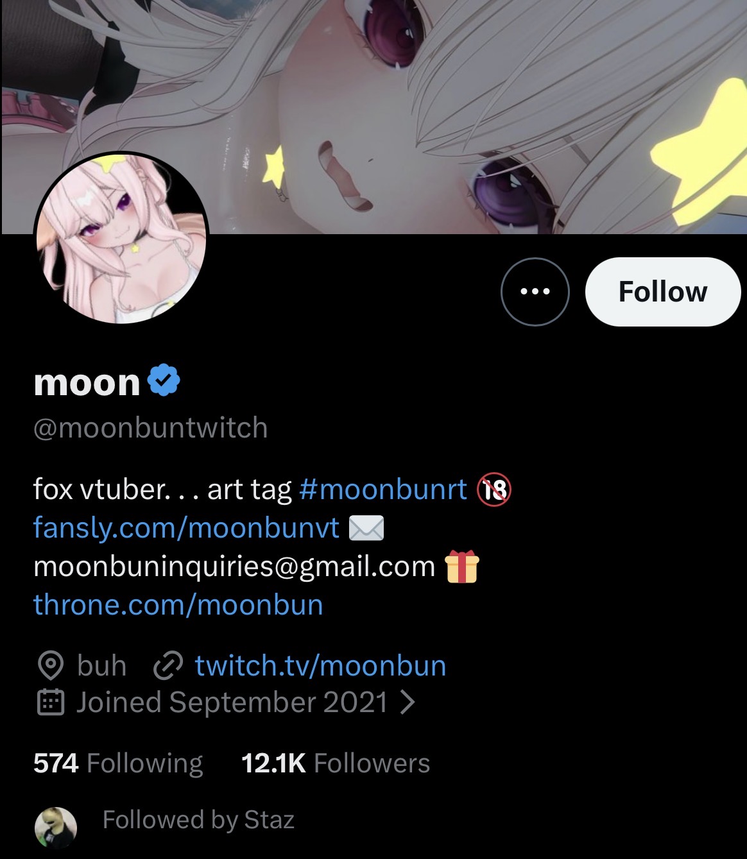Open the fansly.com/moonbunvt link

tap(186, 528)
